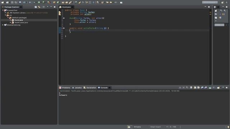
Task: Click Clear Console icon
Action: 191,87
